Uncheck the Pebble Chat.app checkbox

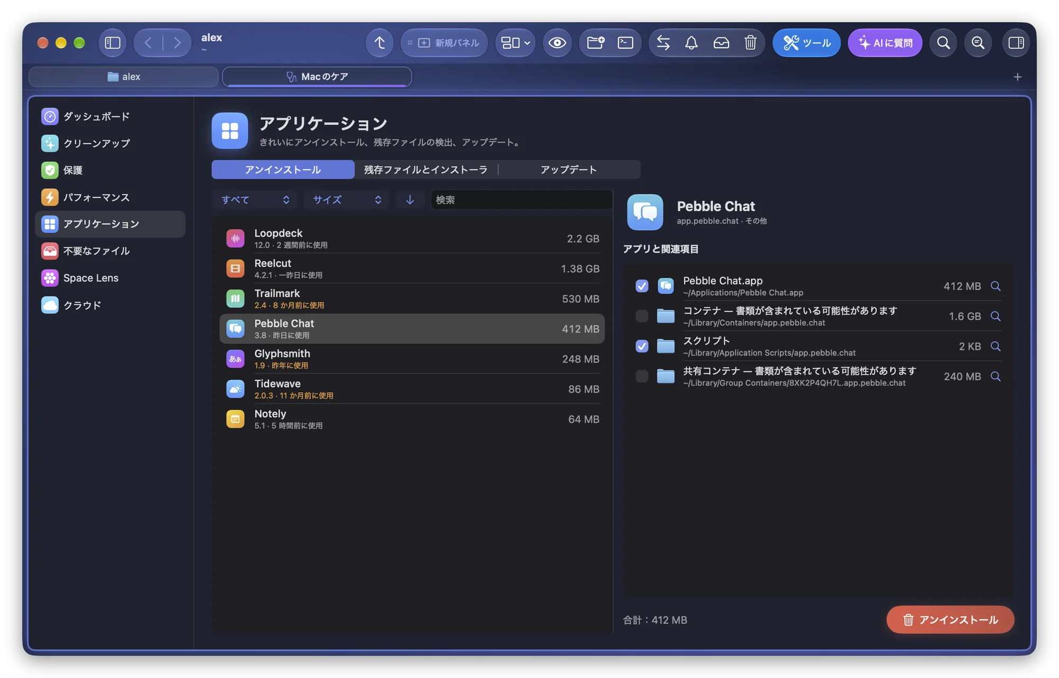click(642, 286)
